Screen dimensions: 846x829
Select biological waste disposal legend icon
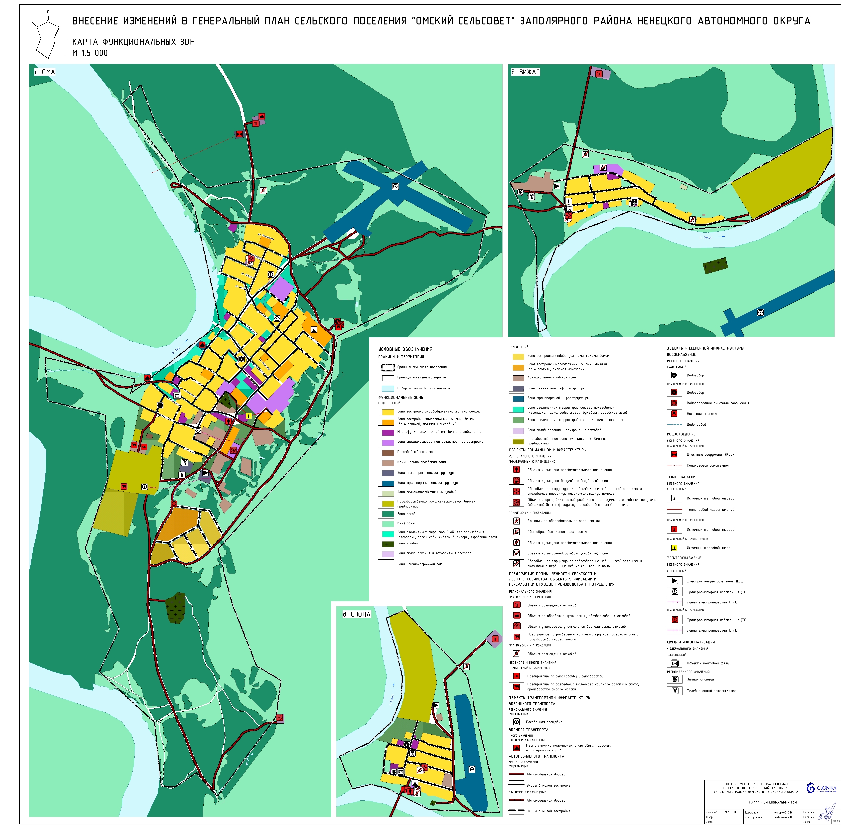coord(517,626)
